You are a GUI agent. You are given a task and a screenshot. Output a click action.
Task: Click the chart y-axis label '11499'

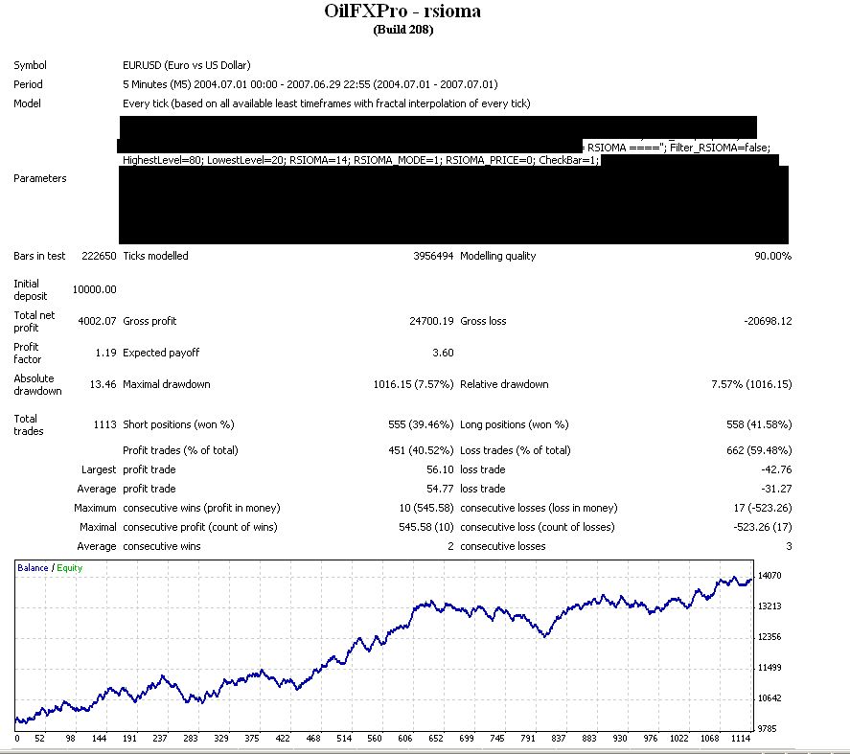[x=770, y=668]
